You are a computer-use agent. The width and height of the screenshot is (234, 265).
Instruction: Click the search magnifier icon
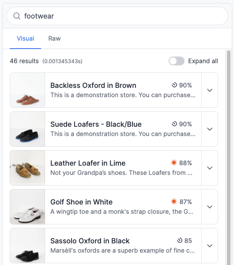point(17,16)
